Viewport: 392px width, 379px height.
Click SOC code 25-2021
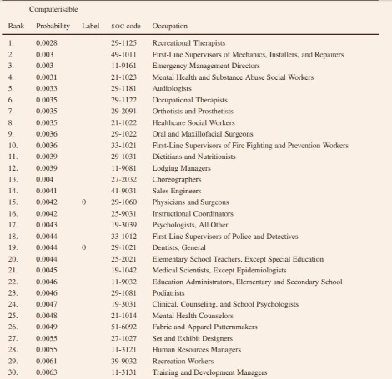pyautogui.click(x=123, y=259)
